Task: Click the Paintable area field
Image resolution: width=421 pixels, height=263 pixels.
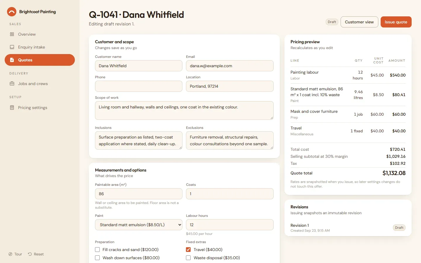Action: [139, 194]
